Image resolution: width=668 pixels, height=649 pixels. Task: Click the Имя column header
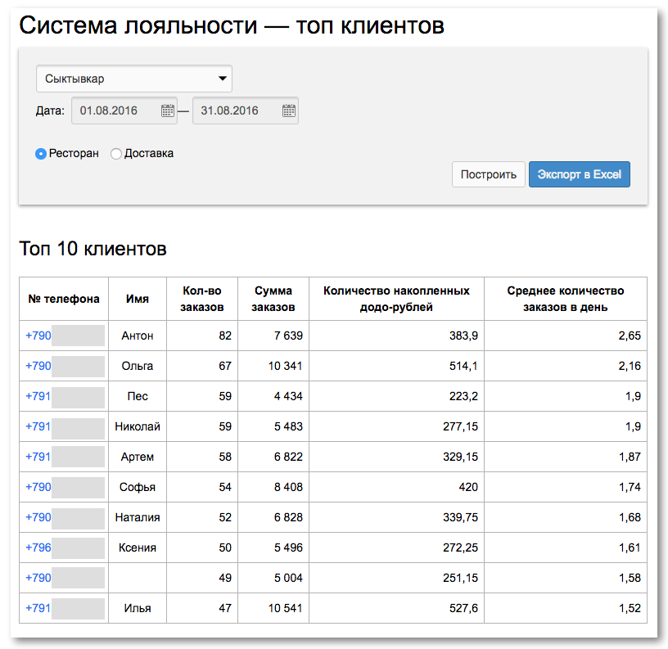[138, 299]
